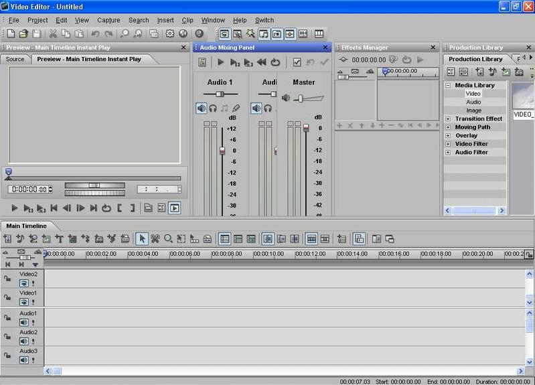This screenshot has width=535, height=385.
Task: Click the Undo arrow in main toolbar
Action: 95,33
